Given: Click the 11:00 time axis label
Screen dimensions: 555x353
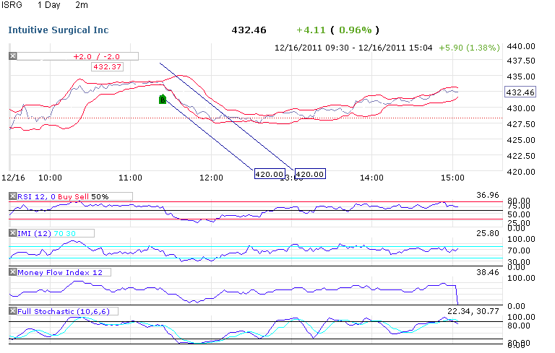Looking at the screenshot, I should coord(130,178).
